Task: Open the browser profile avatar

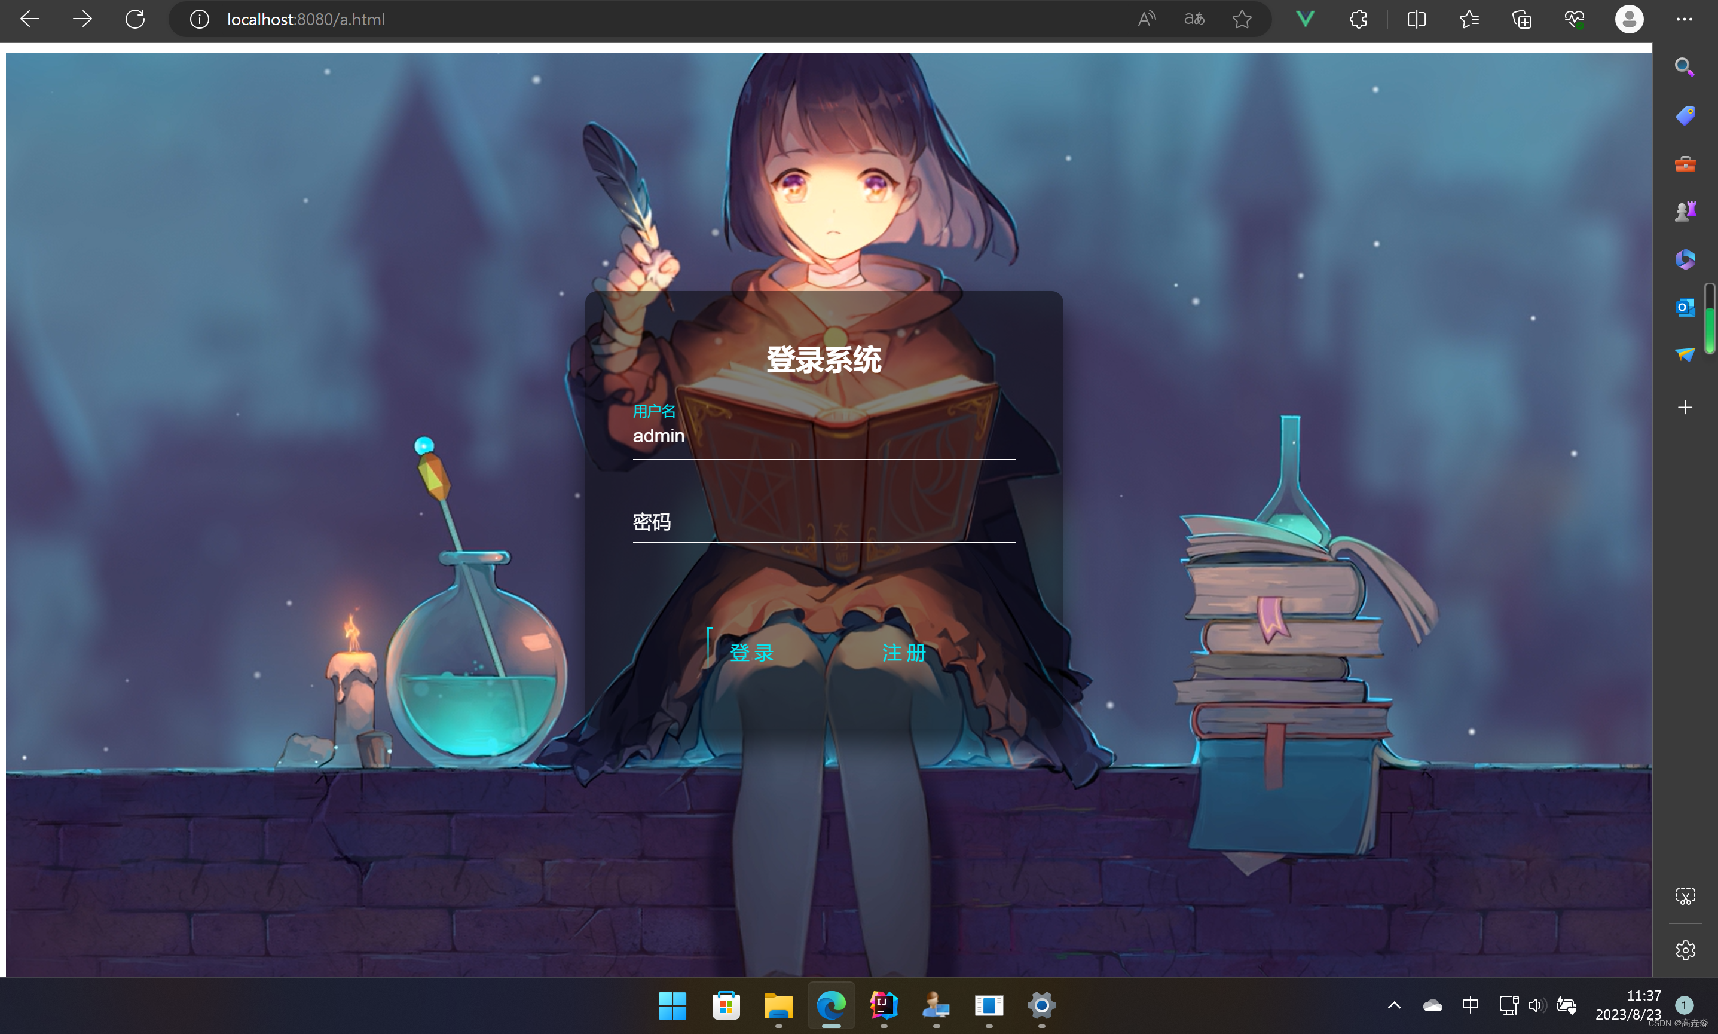Action: [x=1629, y=19]
